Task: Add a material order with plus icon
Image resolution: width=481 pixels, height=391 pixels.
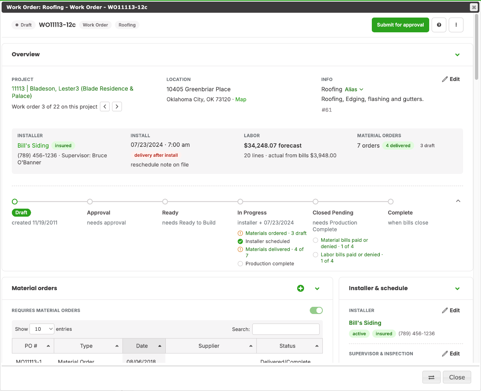Action: tap(300, 288)
